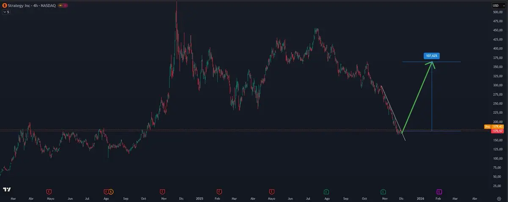
Task: Open the red earnings marker at Feb 2025
Action: [x=219, y=191]
